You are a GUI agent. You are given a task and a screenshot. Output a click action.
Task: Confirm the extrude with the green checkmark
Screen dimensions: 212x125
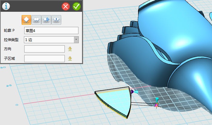76,6
